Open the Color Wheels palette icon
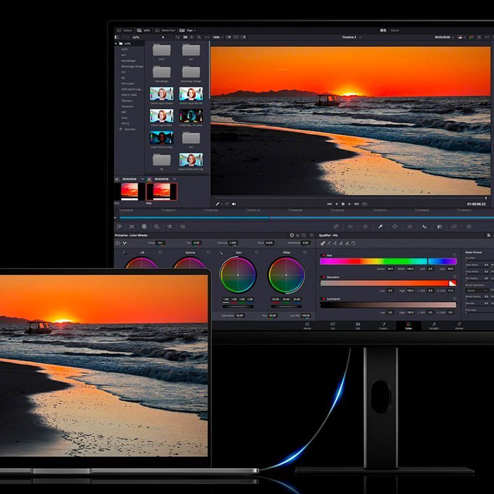494x494 pixels. [x=144, y=227]
